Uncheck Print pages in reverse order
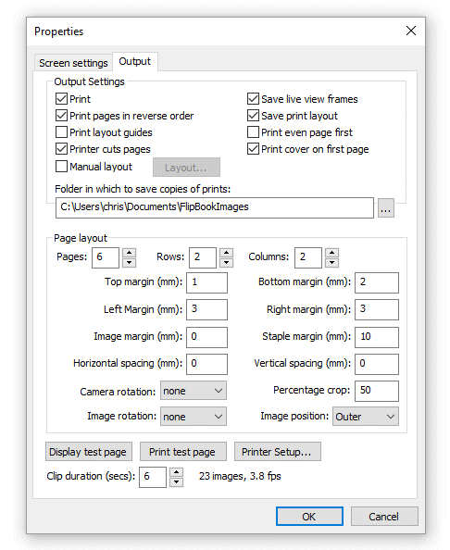This screenshot has height=550, width=450. [x=62, y=116]
